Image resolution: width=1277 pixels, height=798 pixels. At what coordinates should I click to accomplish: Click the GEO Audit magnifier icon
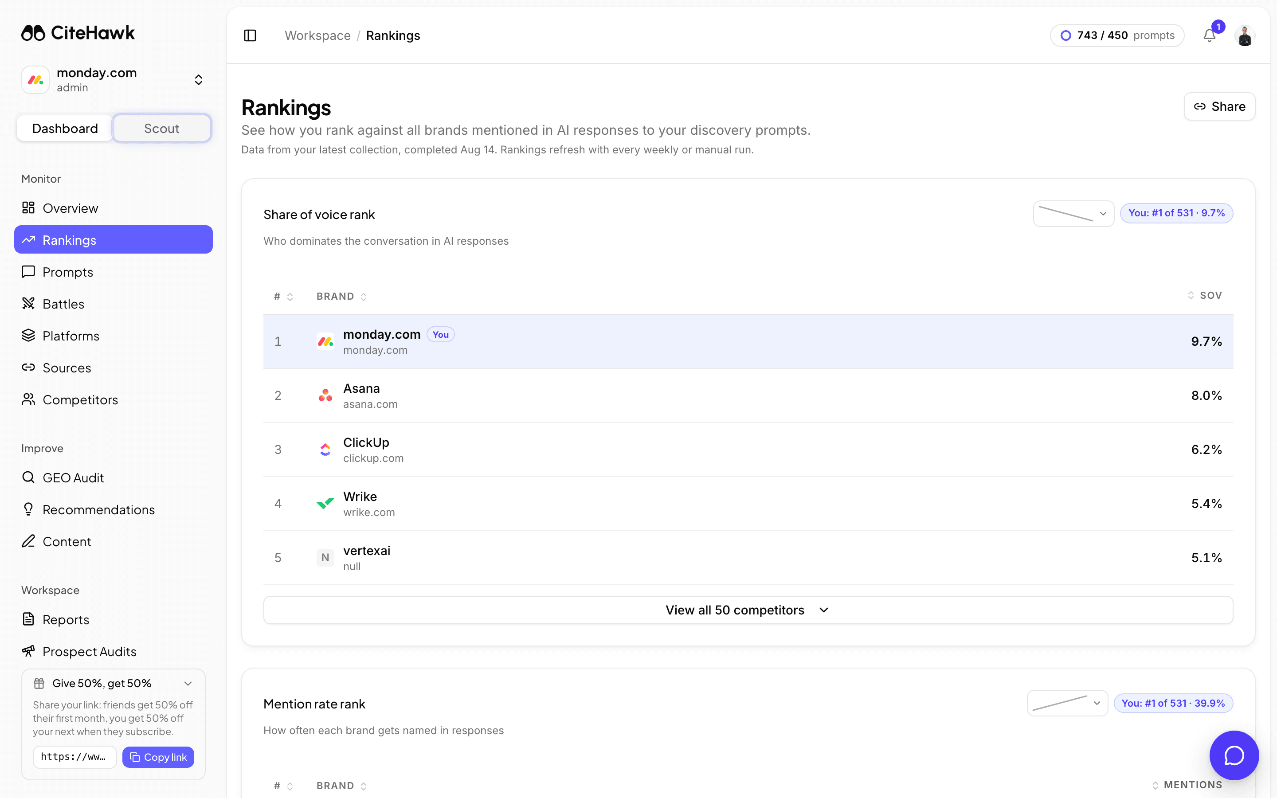28,477
